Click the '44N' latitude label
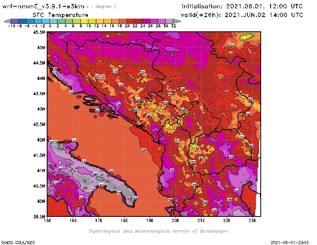The width and height of the screenshot is (317, 245). [41, 78]
